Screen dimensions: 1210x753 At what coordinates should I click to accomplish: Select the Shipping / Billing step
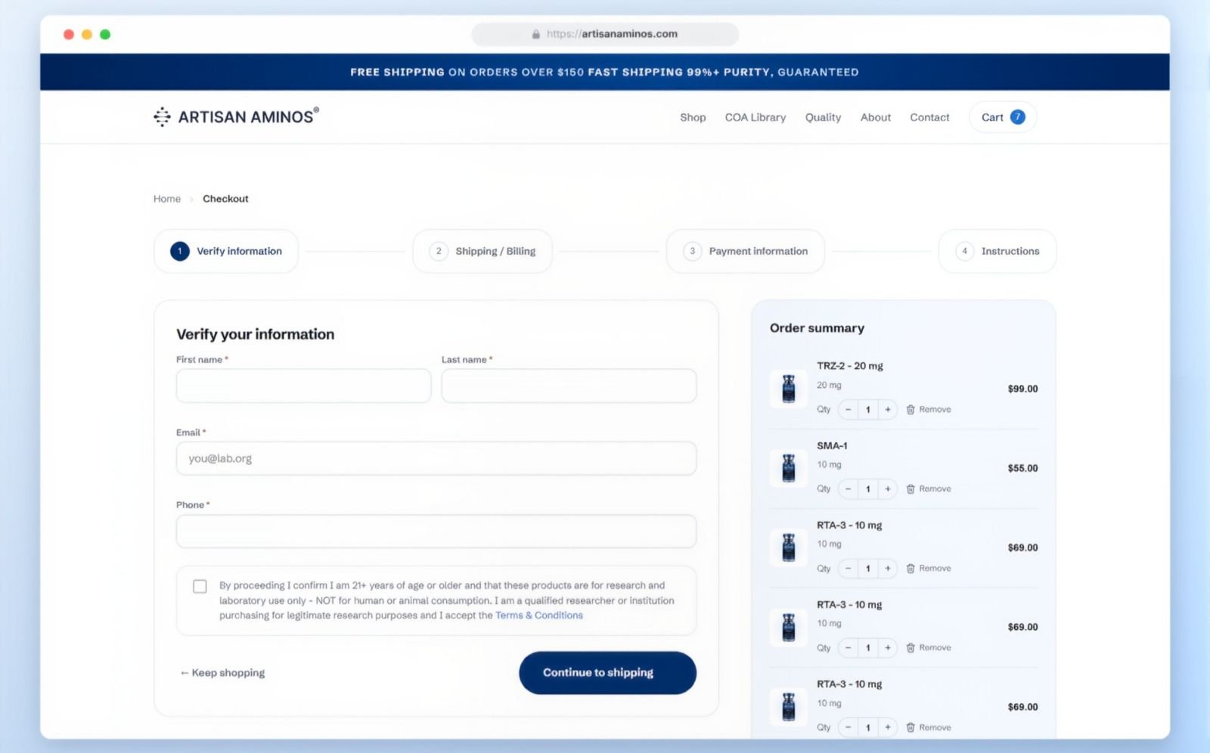point(482,251)
